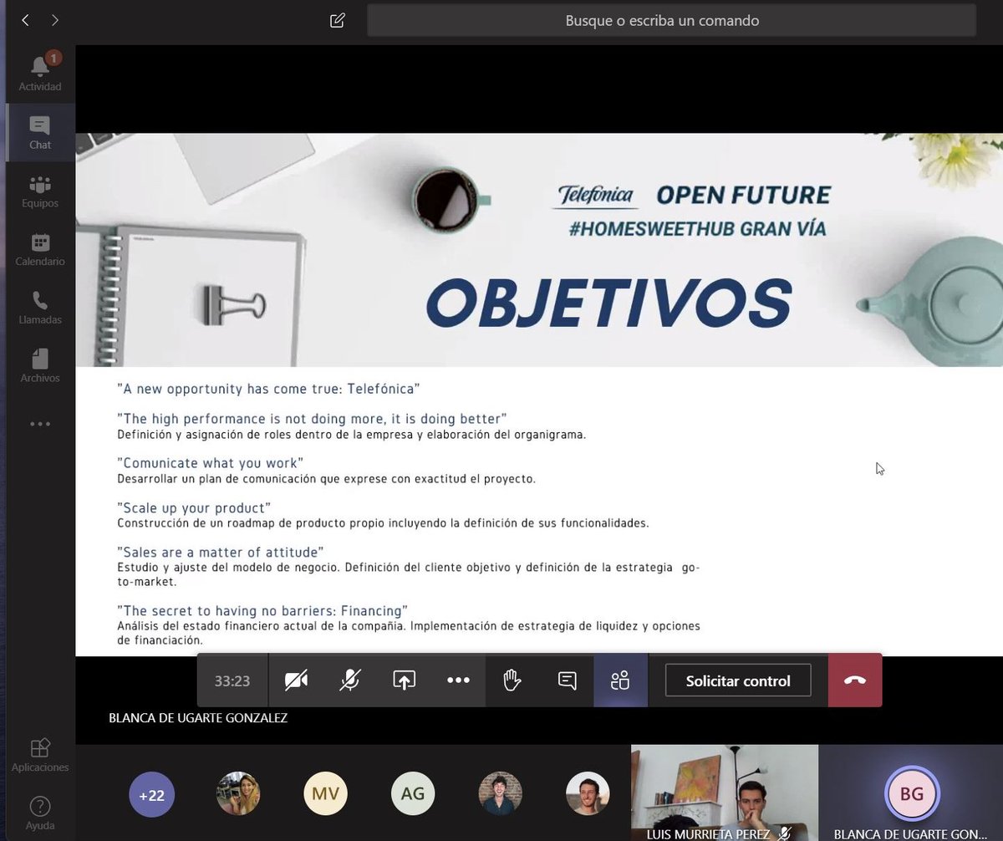Share screen using the share tray icon
This screenshot has height=841, width=1003.
pyautogui.click(x=405, y=680)
